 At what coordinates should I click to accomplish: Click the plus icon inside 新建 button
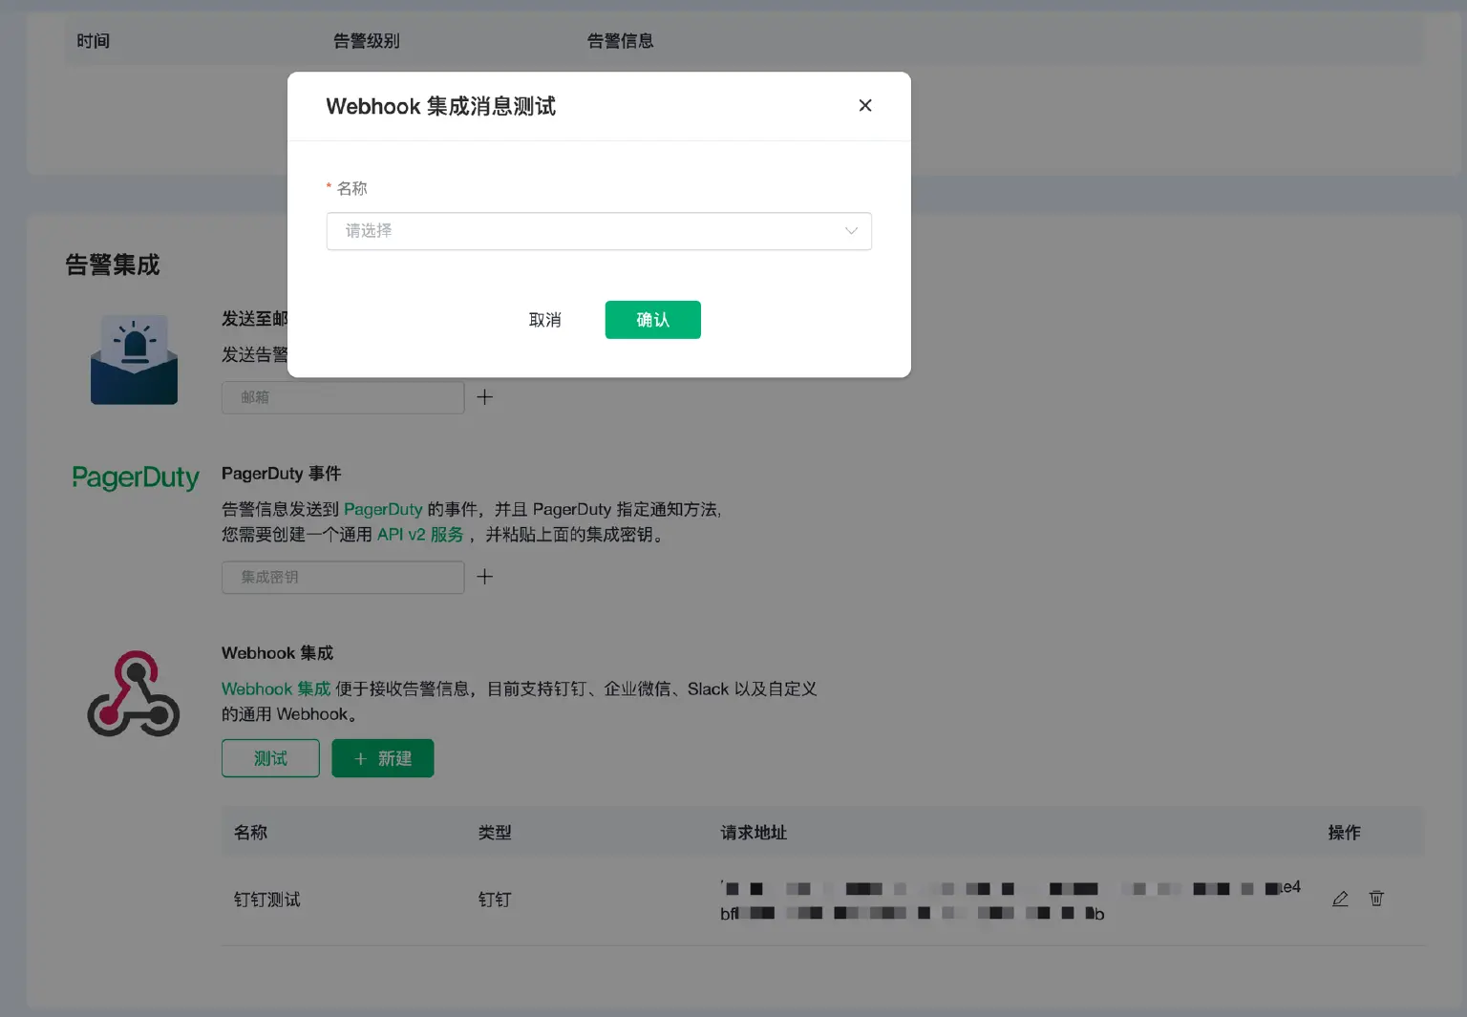(x=360, y=758)
